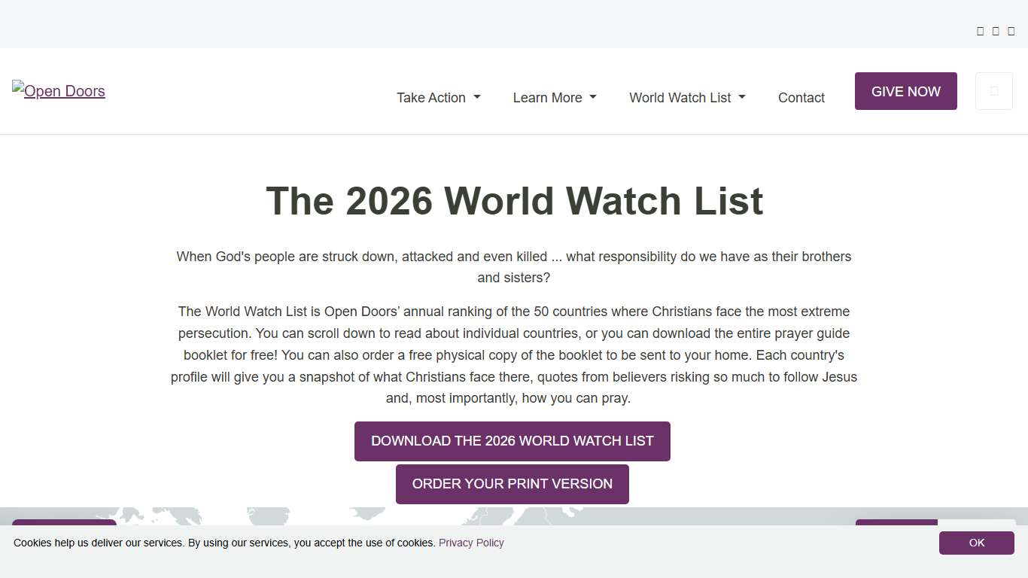Click DOWNLOAD THE 2026 WORLD WATCH LIST
The image size is (1028, 578).
coord(512,441)
